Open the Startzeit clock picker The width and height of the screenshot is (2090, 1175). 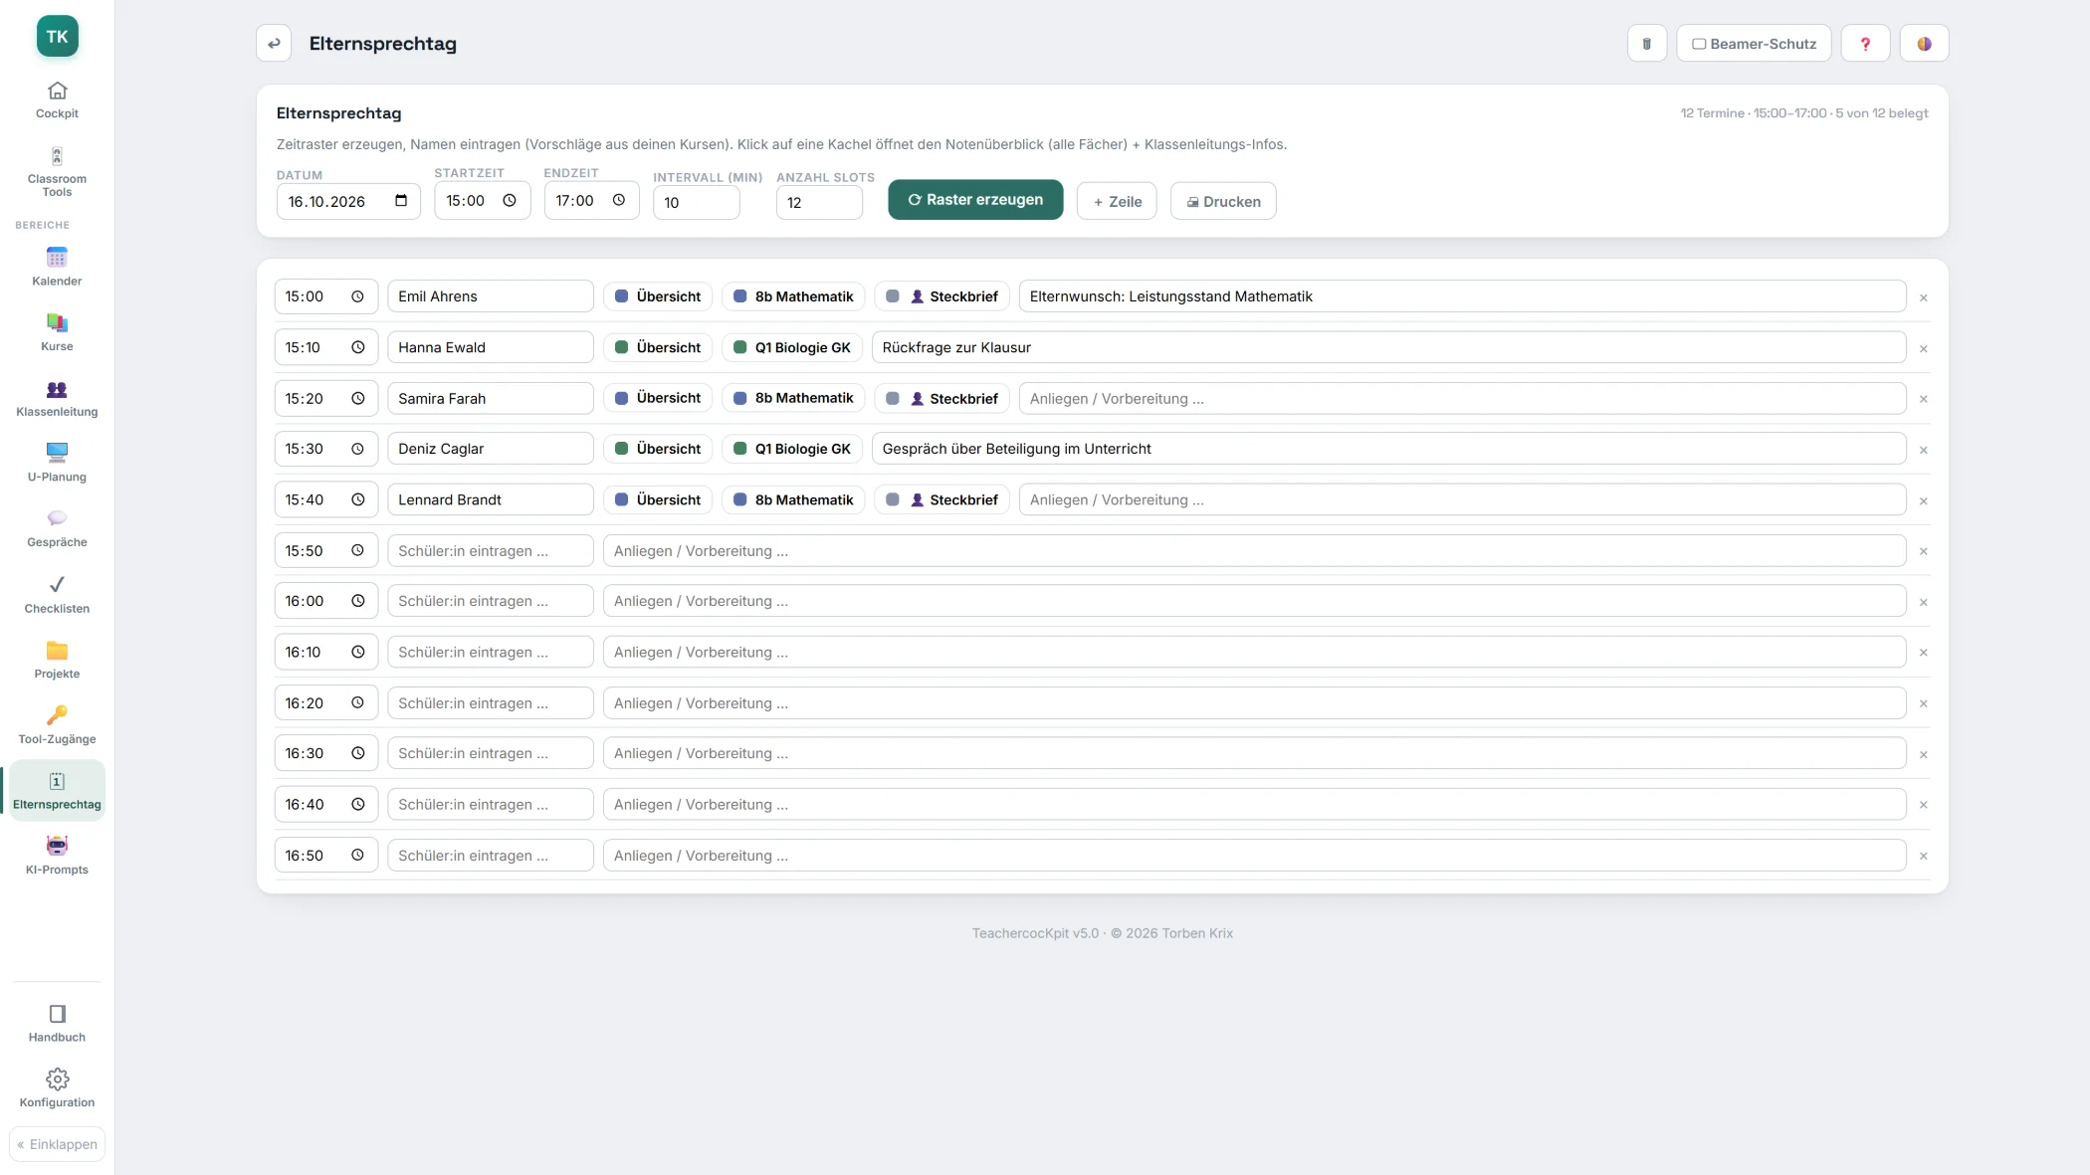(x=510, y=200)
